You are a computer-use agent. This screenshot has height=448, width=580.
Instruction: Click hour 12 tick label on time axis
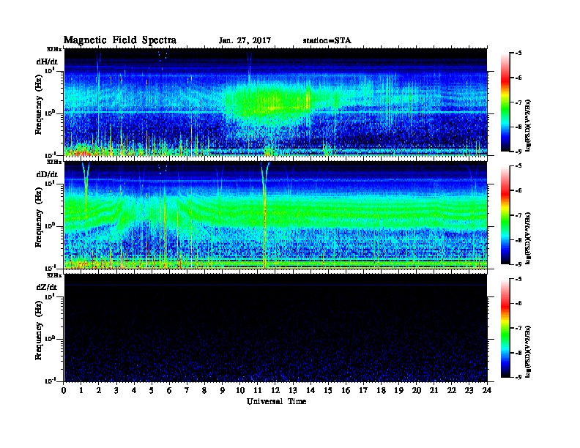click(x=275, y=390)
